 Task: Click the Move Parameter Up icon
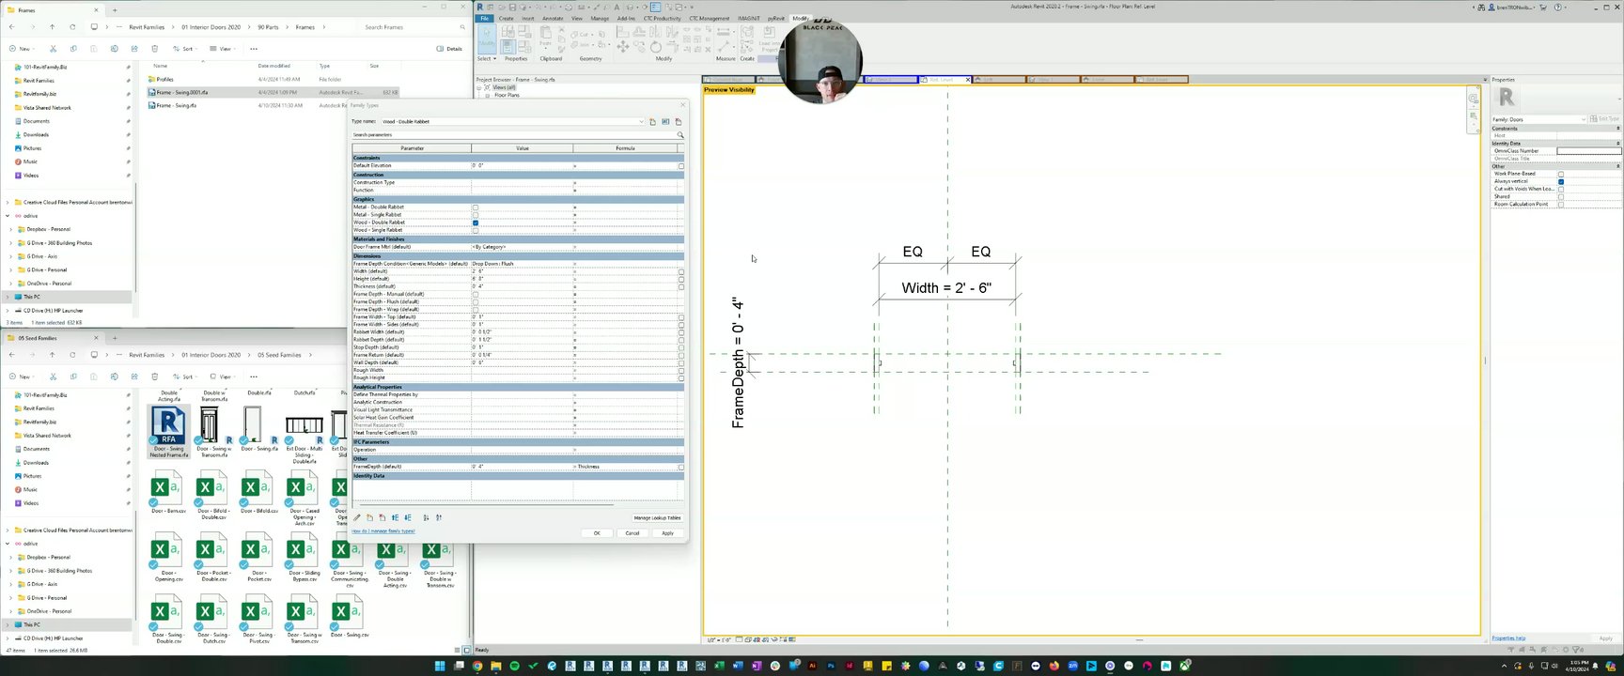(395, 517)
